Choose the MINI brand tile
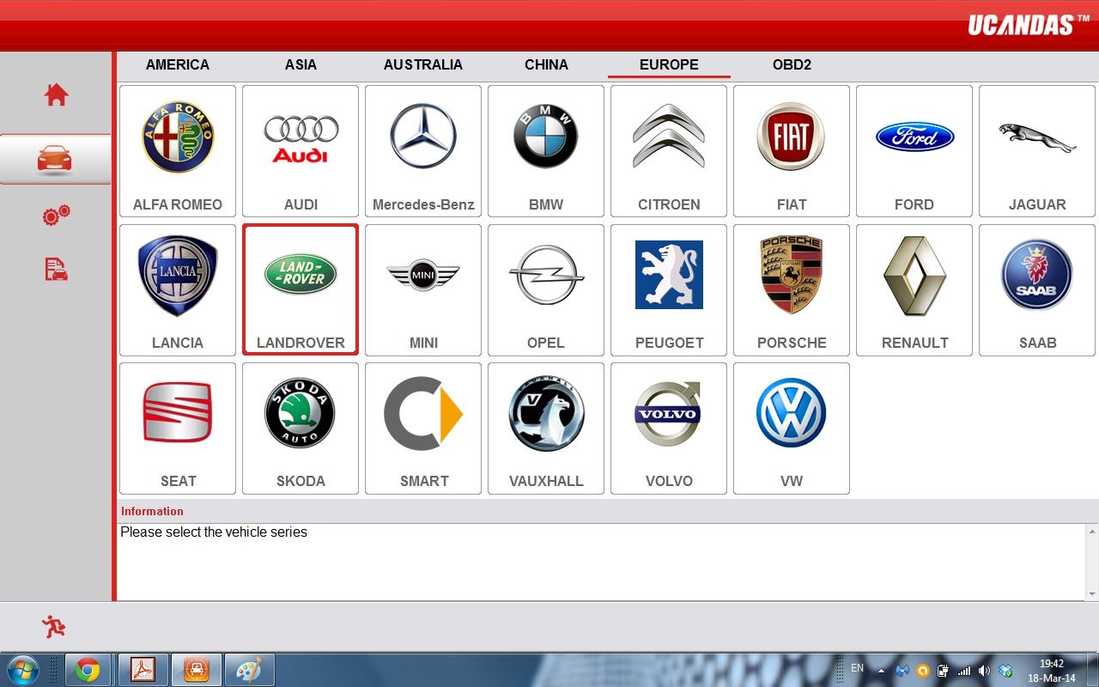 (423, 290)
